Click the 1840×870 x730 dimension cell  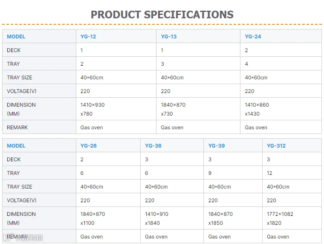pos(198,109)
